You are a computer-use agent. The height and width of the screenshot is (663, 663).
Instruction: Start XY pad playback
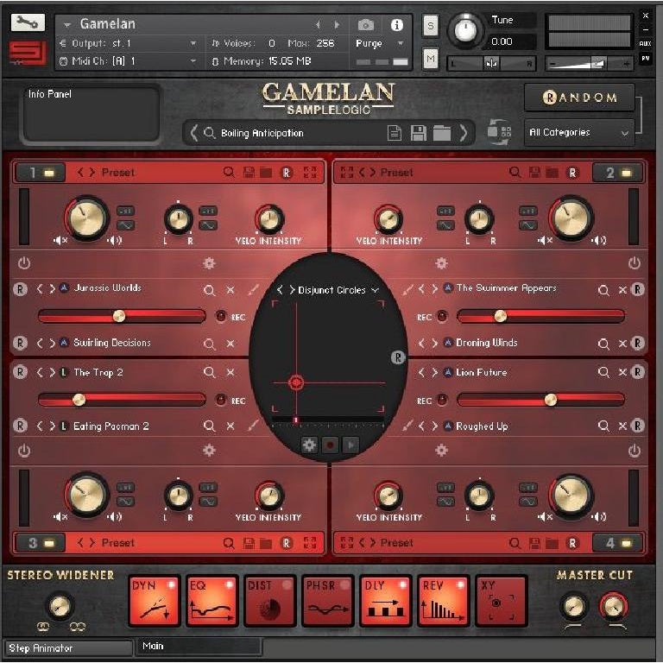350,445
